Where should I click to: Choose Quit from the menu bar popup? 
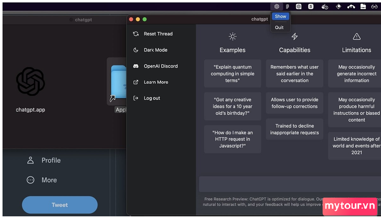[x=279, y=28]
